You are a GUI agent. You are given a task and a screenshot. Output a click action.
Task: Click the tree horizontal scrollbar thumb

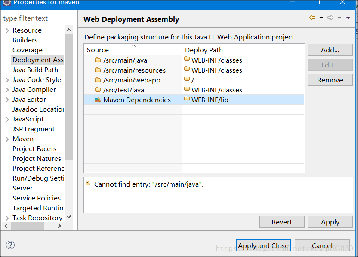point(28,226)
